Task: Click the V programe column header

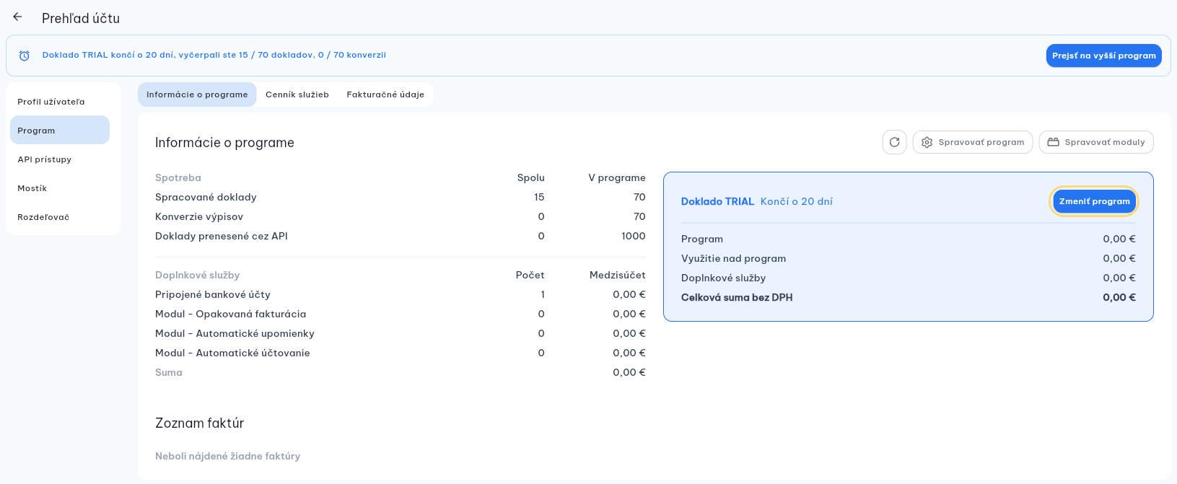Action: tap(617, 177)
